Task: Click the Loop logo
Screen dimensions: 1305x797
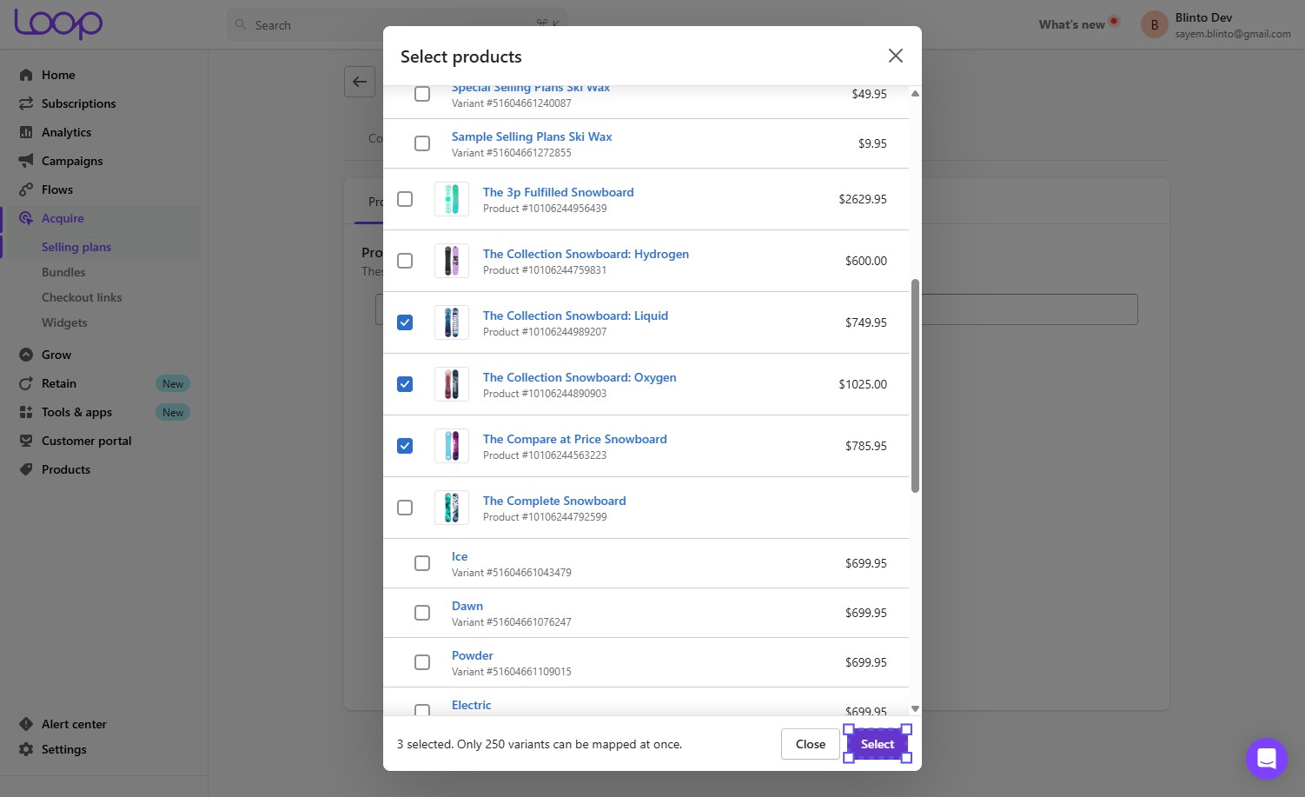Action: click(x=58, y=23)
